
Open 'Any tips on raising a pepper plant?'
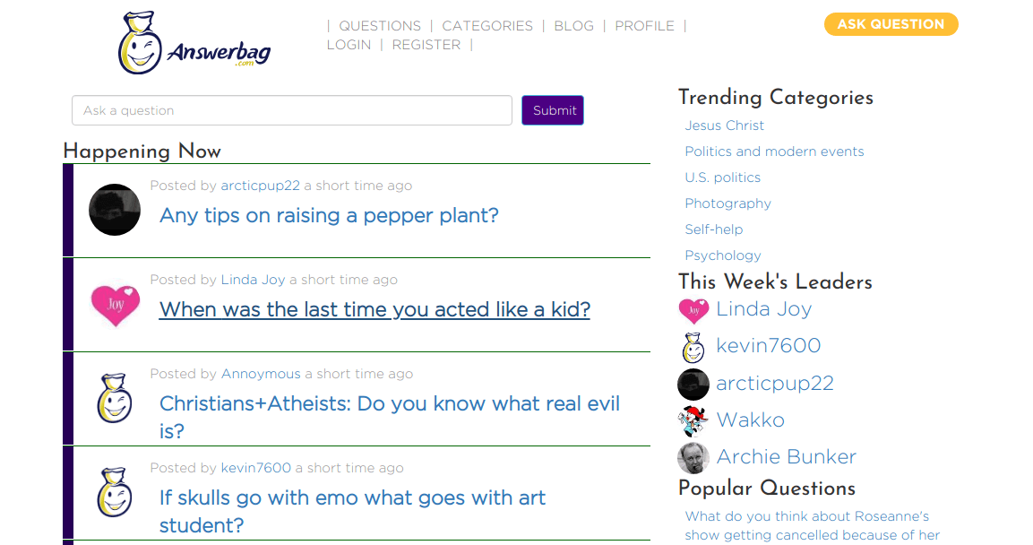point(329,215)
